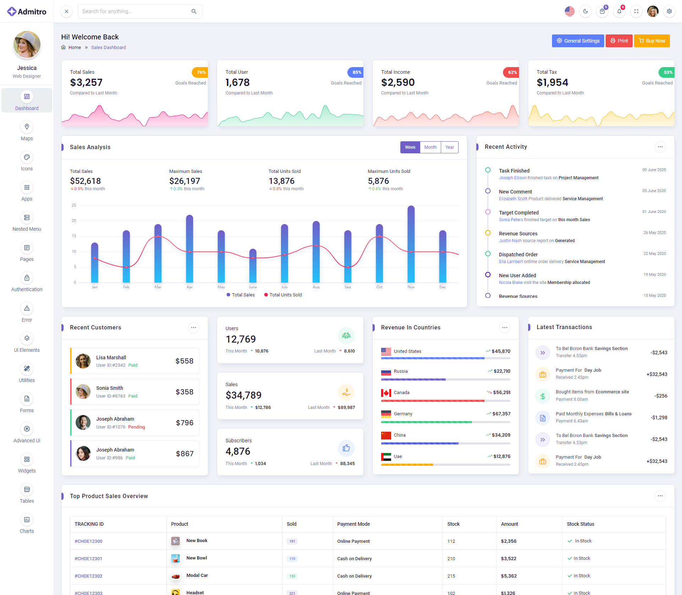Click United States revenue progress bar

coord(445,358)
